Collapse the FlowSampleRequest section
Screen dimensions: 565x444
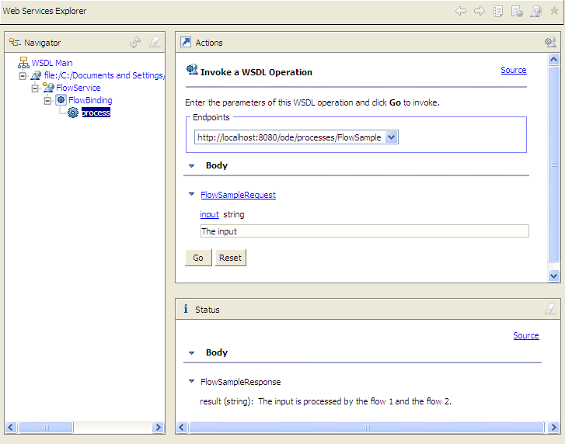tap(191, 194)
